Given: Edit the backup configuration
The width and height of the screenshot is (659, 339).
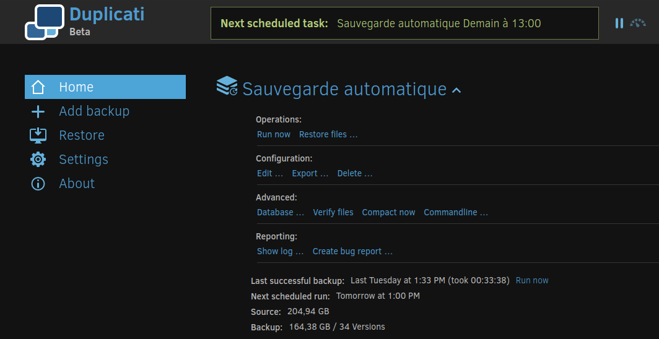Looking at the screenshot, I should [x=270, y=173].
